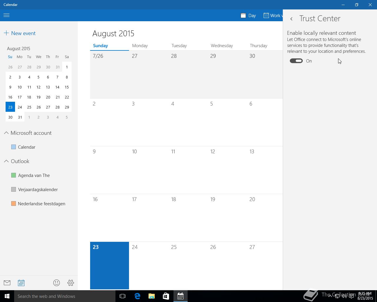This screenshot has width=377, height=302.
Task: Switch to the Mail app icon
Action: coord(7,283)
